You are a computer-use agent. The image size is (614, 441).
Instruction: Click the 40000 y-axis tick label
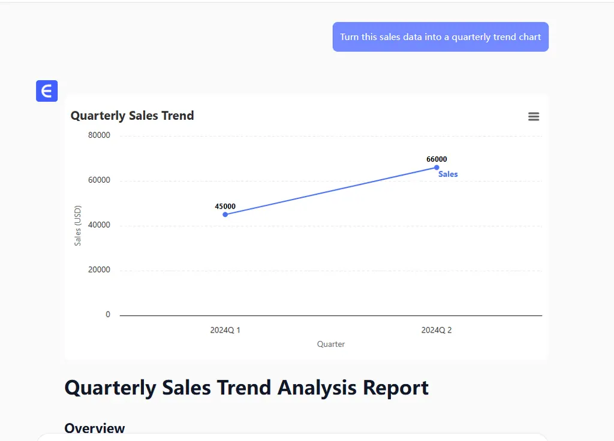tap(99, 225)
